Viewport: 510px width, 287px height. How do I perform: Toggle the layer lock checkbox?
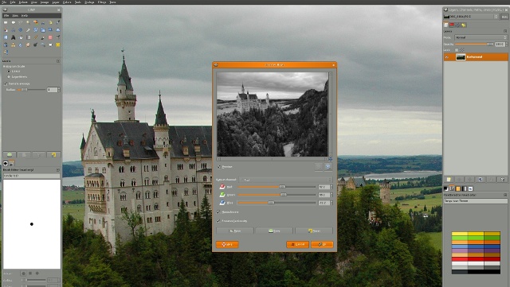point(457,50)
